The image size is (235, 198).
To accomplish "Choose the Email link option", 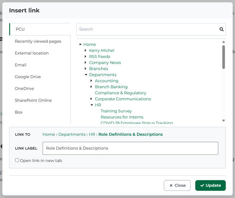I will [21, 65].
